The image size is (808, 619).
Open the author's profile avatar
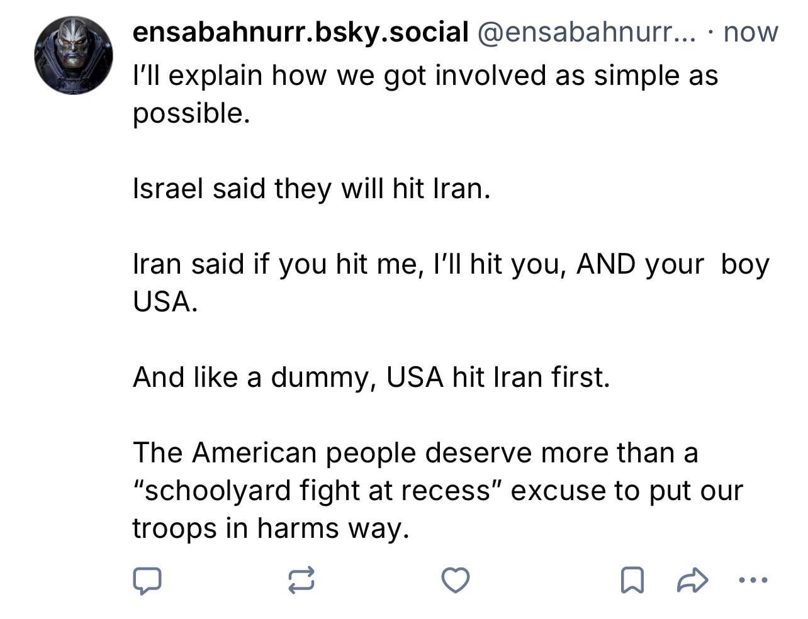74,55
